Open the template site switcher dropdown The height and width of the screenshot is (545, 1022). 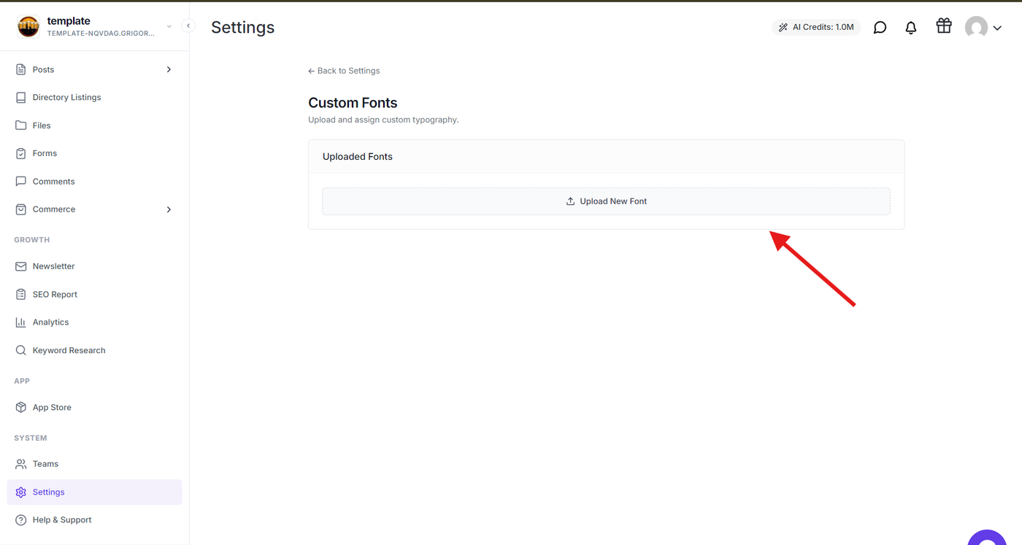169,26
